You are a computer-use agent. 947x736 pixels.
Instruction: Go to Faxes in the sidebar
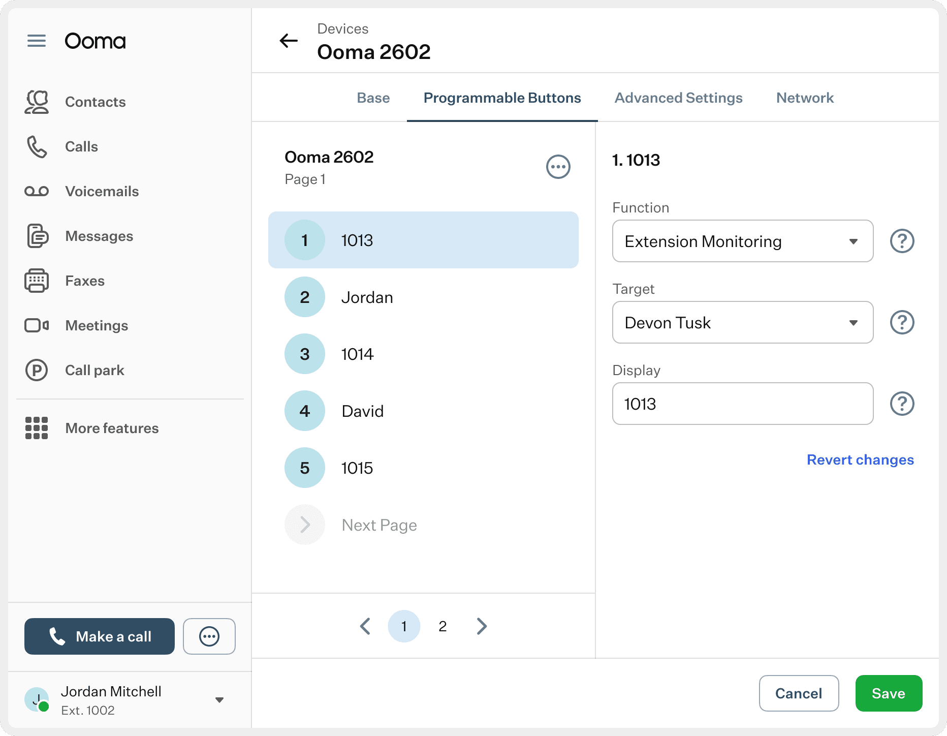click(84, 281)
